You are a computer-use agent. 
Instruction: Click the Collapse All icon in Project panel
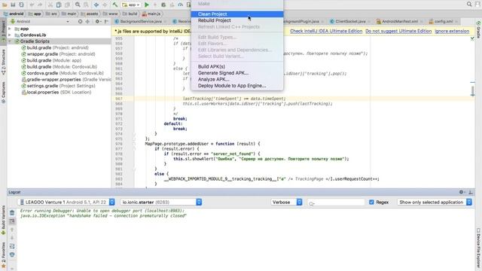click(x=87, y=21)
